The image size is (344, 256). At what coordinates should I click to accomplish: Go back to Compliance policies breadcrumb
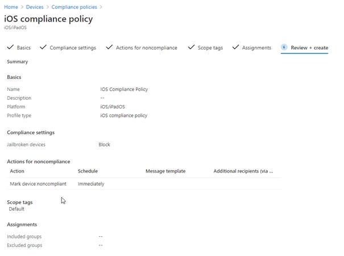[74, 7]
